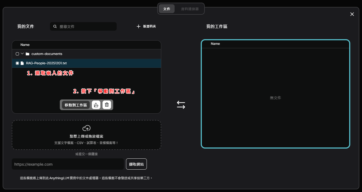Uncheck the RAG-People-20251201.txt checkbox
The width and height of the screenshot is (362, 192).
tap(17, 63)
